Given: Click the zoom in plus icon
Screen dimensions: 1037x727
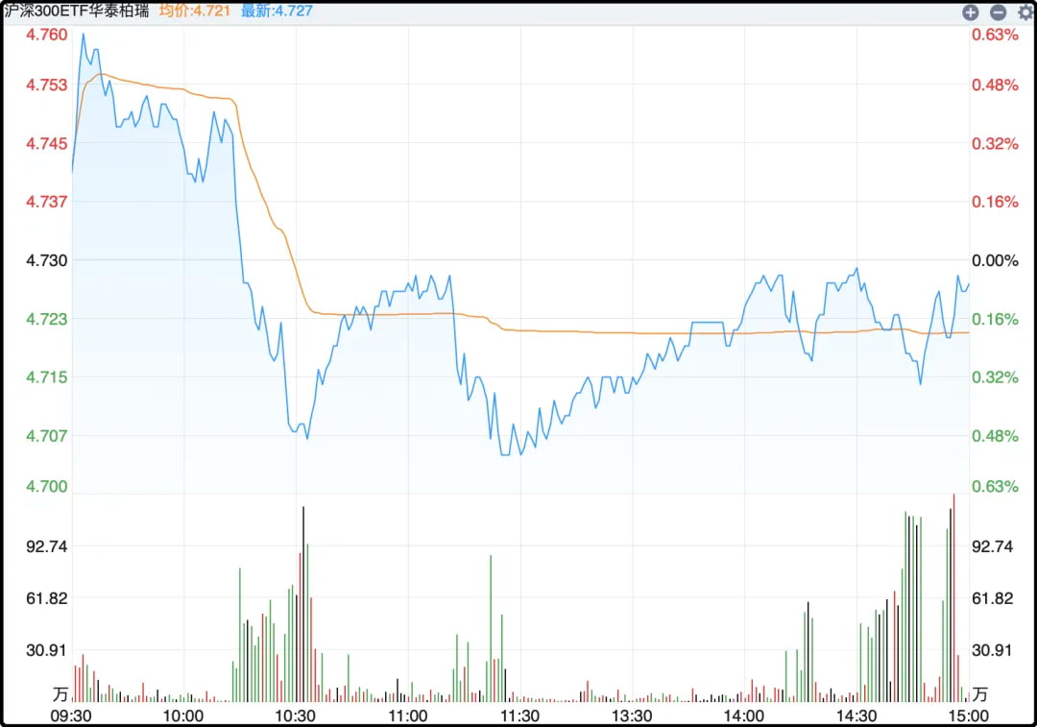Looking at the screenshot, I should click(971, 13).
